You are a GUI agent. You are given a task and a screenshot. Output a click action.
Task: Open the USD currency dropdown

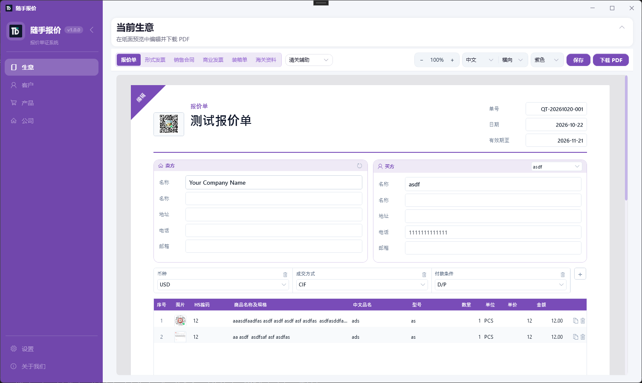coord(223,285)
